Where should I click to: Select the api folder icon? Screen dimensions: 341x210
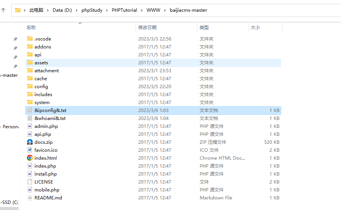click(30, 54)
